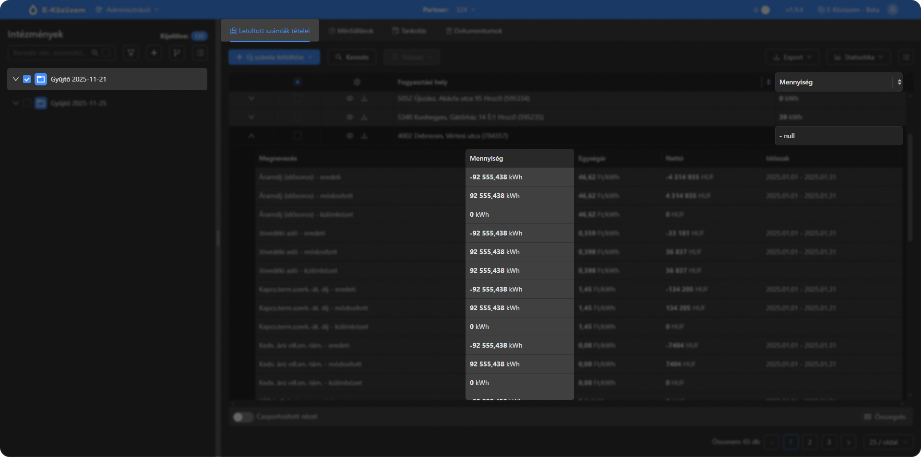The height and width of the screenshot is (457, 921).
Task: Open the Dokumentumok tab
Action: [474, 31]
